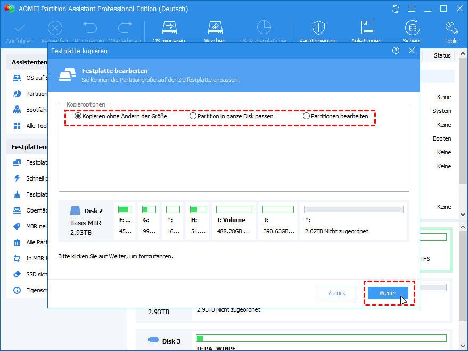Click the In MBR konvertieren item

[30, 258]
